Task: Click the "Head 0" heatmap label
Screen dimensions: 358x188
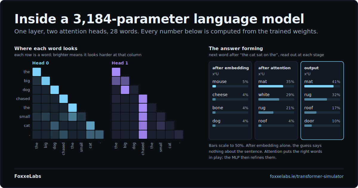Action: (41, 63)
